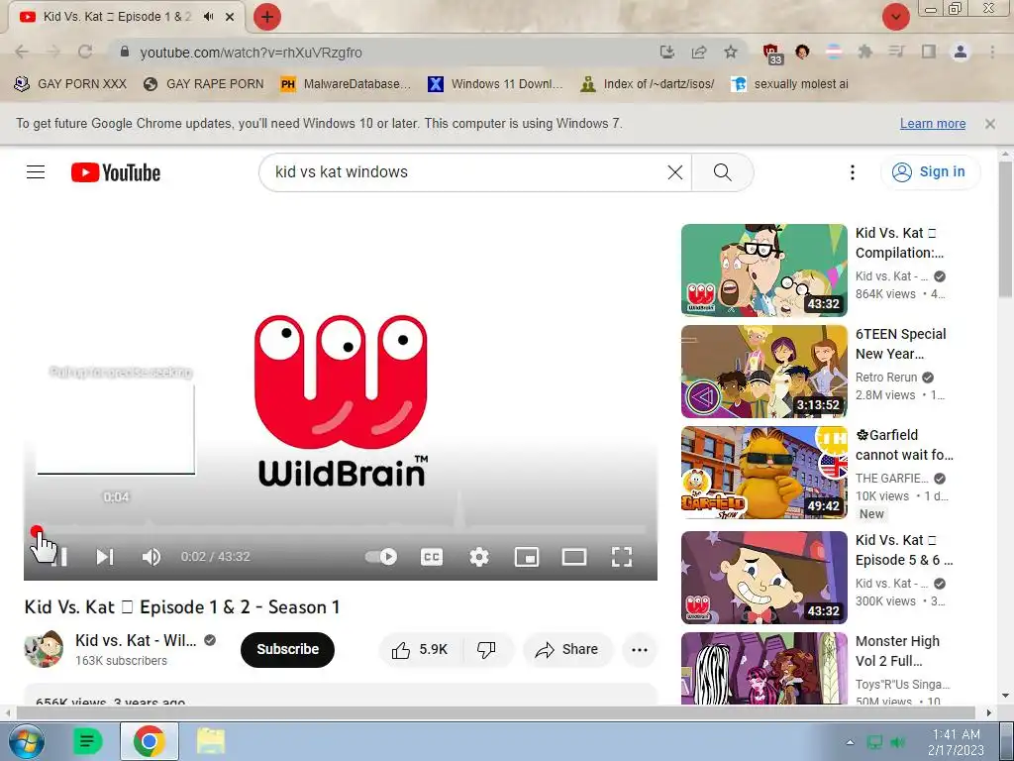Bookmark this page with star
This screenshot has height=761, width=1014.
click(731, 52)
